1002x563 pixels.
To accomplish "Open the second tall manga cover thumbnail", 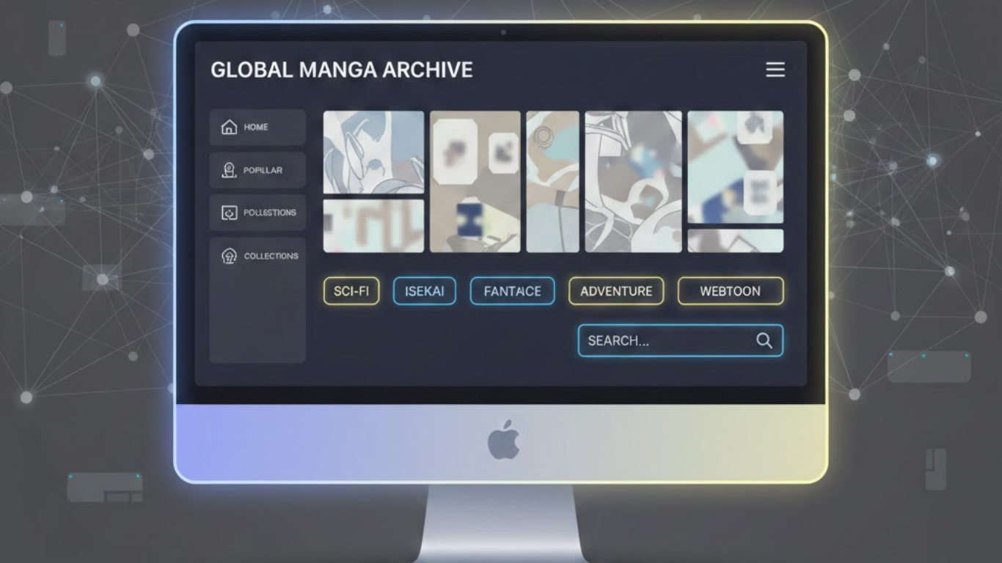I will (475, 181).
